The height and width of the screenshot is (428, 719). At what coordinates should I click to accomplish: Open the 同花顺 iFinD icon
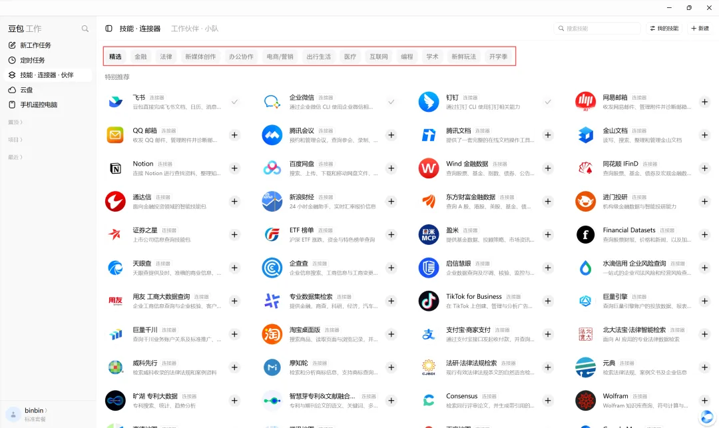586,168
